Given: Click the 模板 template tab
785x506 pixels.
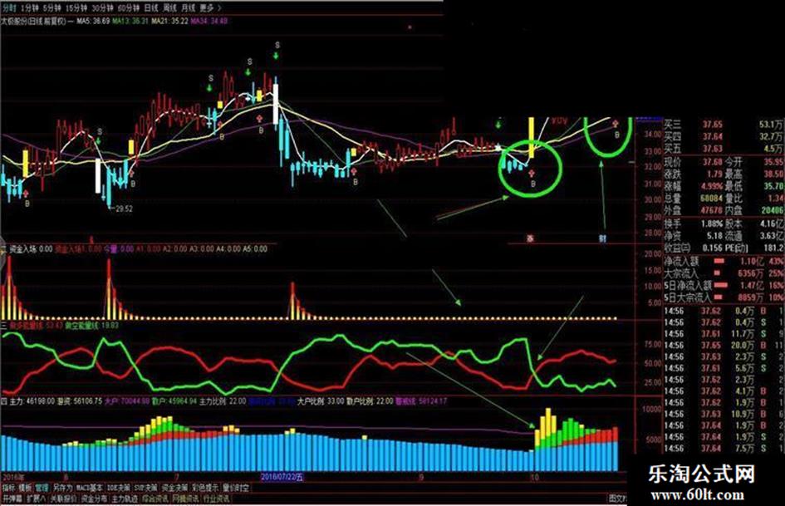Looking at the screenshot, I should point(25,488).
